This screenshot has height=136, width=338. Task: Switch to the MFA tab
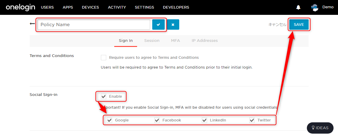[175, 40]
